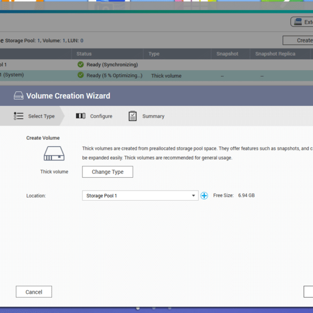This screenshot has height=313, width=313.
Task: Click the green check icon for Ready (Synchronizing)
Action: pyautogui.click(x=80, y=64)
